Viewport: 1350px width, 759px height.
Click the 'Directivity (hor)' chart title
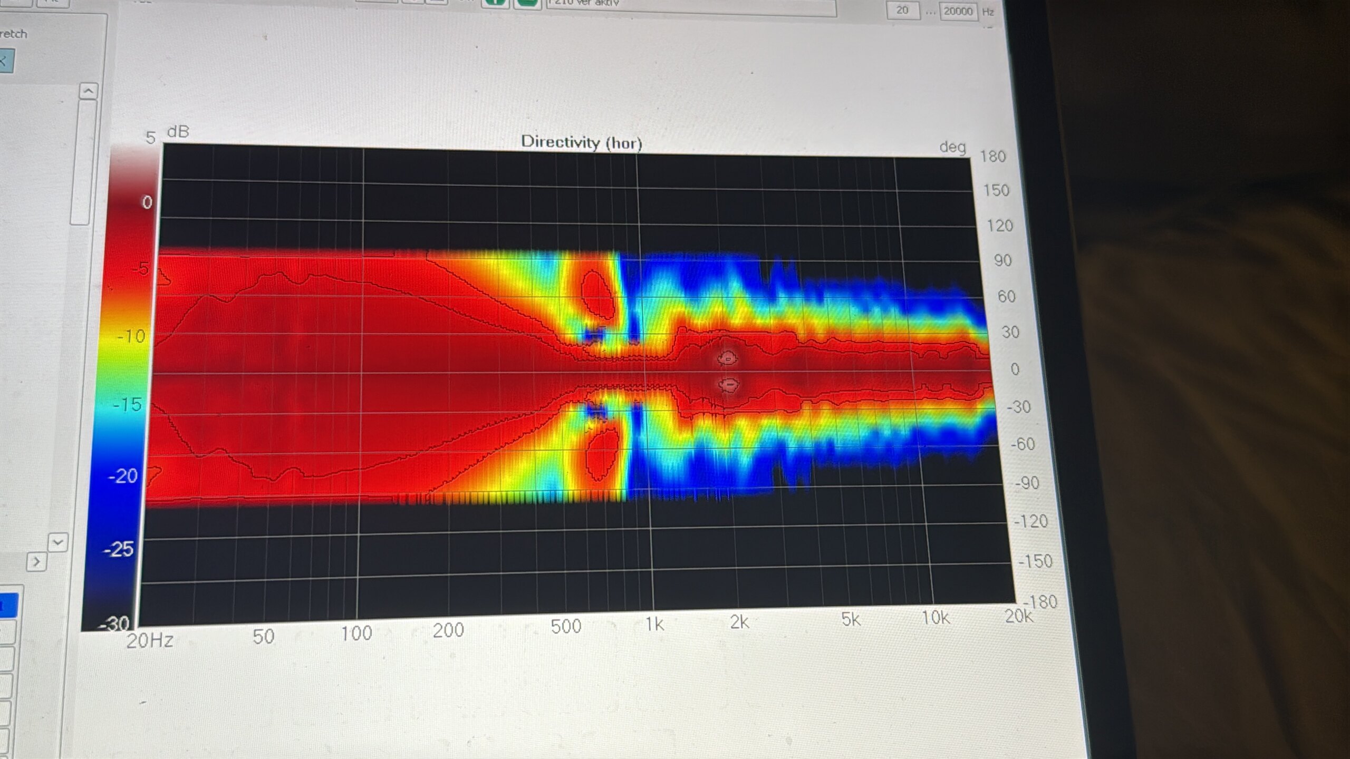581,142
